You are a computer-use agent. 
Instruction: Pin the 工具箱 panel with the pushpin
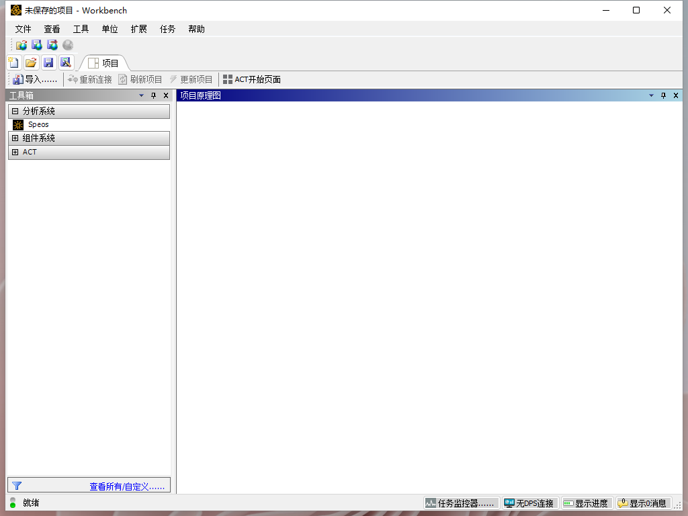[x=154, y=95]
